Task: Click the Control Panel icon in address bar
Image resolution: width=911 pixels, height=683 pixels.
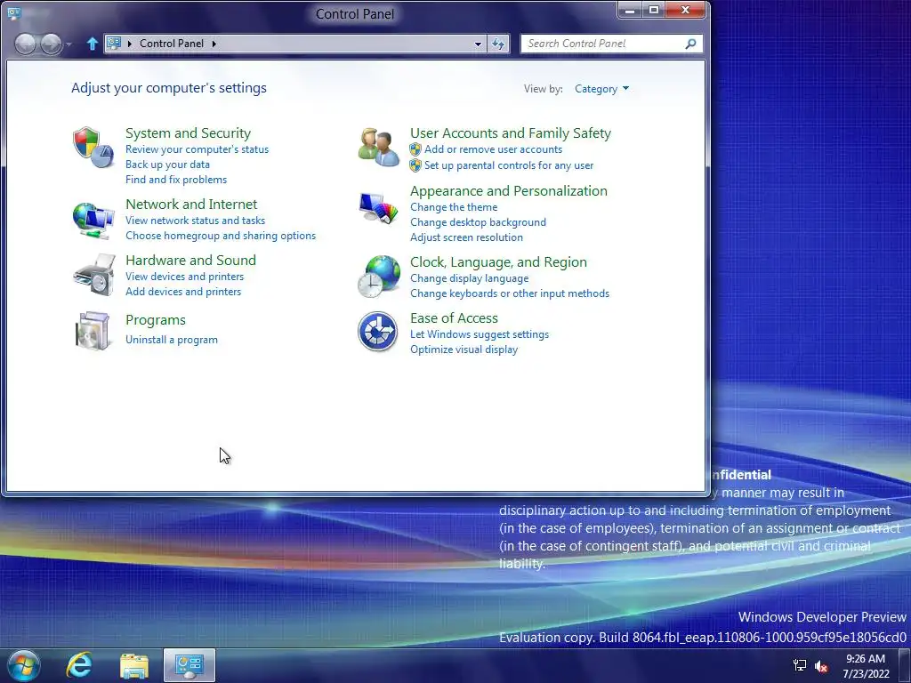Action: (114, 43)
